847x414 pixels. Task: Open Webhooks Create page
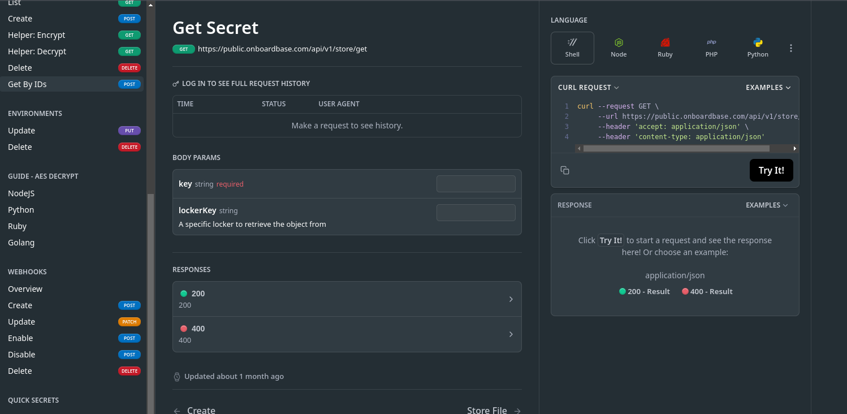click(x=72, y=305)
